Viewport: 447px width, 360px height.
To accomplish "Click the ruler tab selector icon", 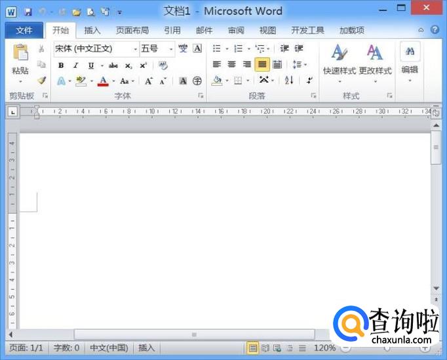I will tap(13, 112).
